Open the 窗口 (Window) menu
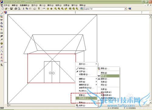This screenshot has height=110, width=152. click(x=74, y=5)
